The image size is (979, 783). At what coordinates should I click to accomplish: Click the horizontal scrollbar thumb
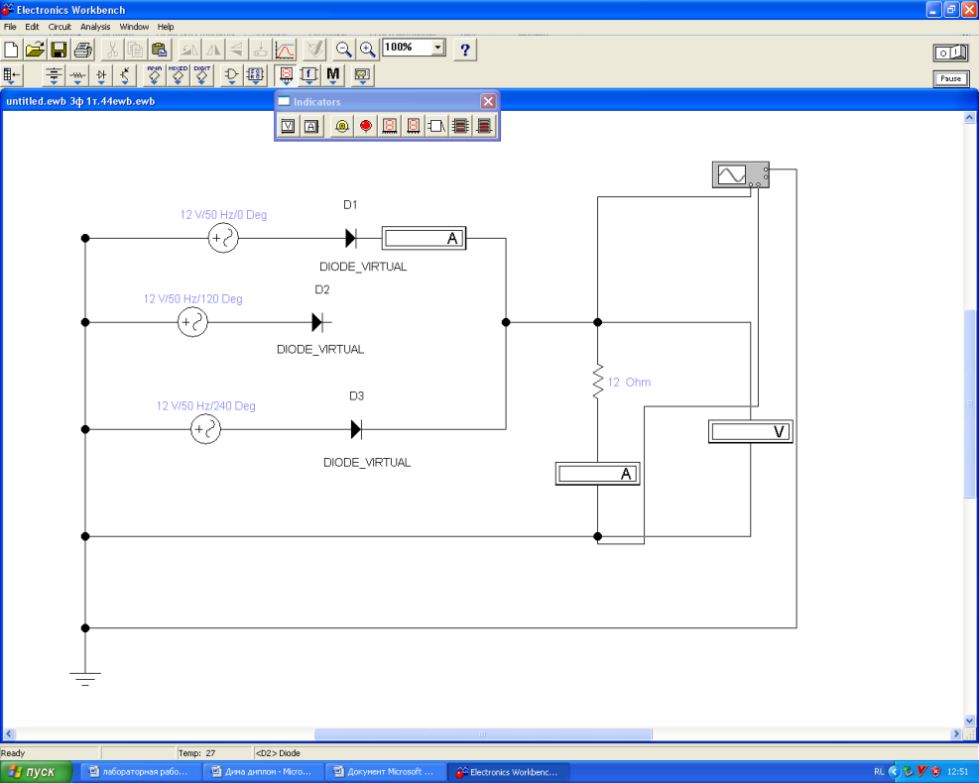(483, 734)
